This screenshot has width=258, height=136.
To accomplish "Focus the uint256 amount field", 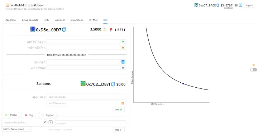I will (84, 103).
